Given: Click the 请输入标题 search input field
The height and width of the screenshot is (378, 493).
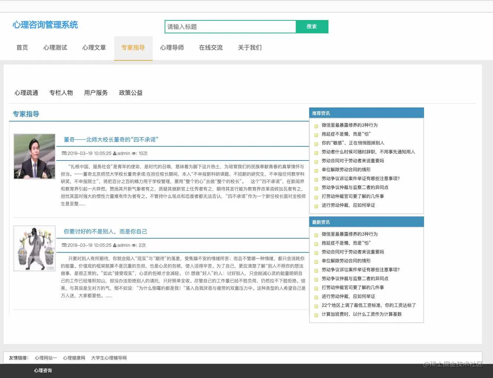Looking at the screenshot, I should coord(230,26).
